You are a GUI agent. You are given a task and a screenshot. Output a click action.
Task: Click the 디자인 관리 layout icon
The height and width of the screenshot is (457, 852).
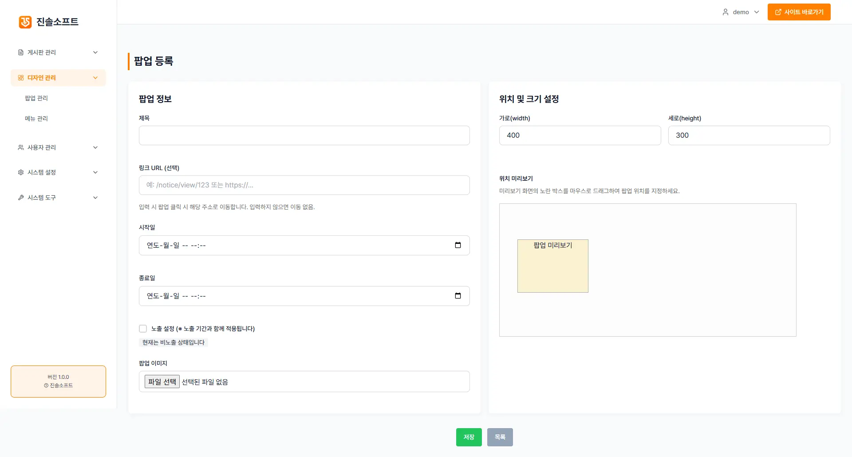pyautogui.click(x=21, y=78)
